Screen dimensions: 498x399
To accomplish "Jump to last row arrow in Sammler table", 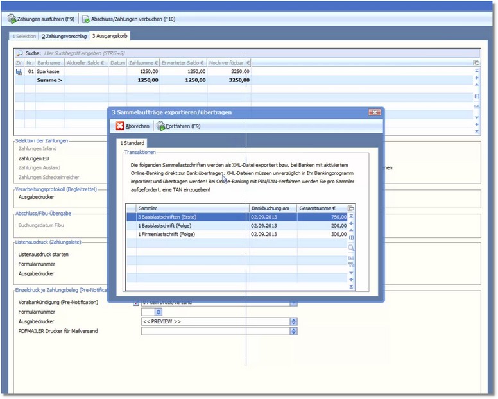I will coord(351,287).
